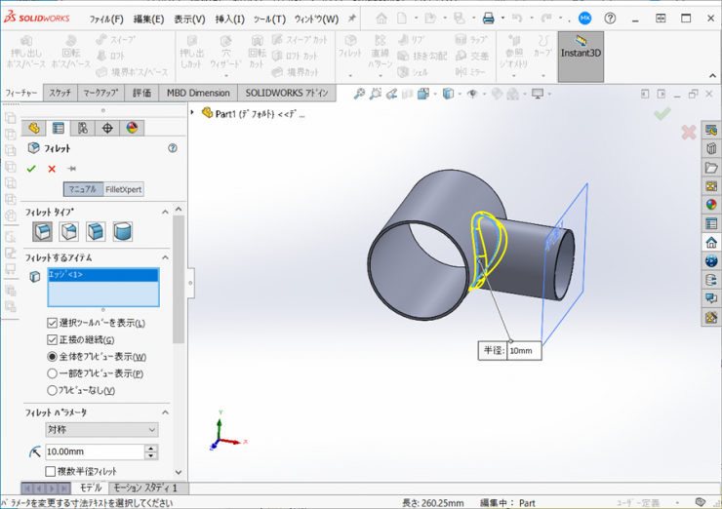The image size is (722, 509).
Task: Select 一部をプレビュー表示 radio button
Action: (x=53, y=373)
